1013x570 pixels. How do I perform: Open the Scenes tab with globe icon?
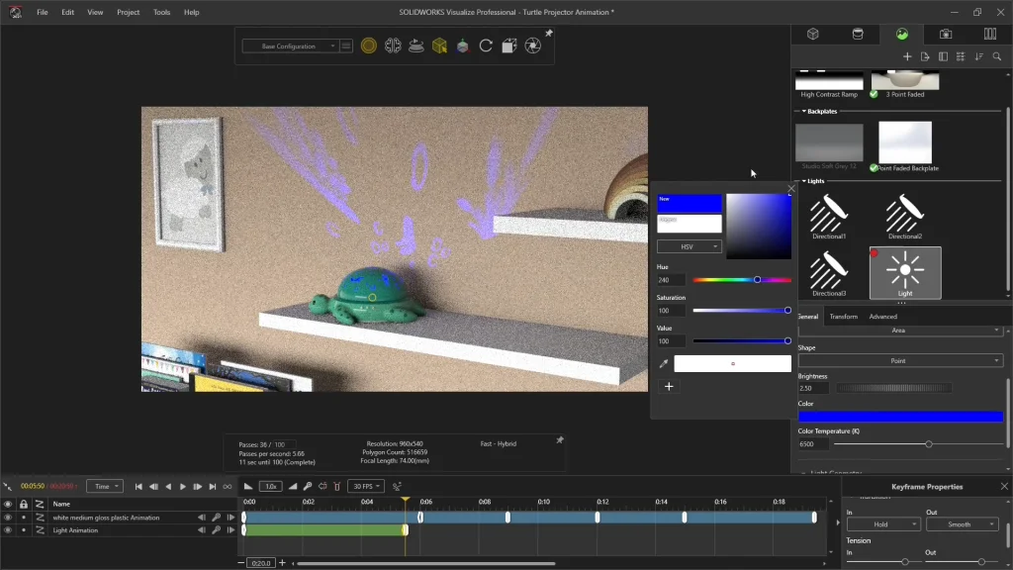901,34
